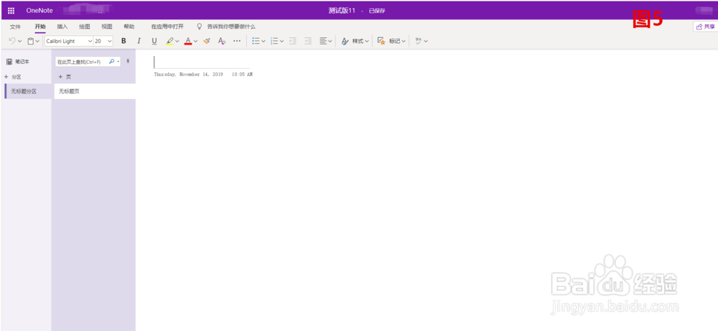This screenshot has height=331, width=718.
Task: Click the Increase Indent icon
Action: (308, 41)
